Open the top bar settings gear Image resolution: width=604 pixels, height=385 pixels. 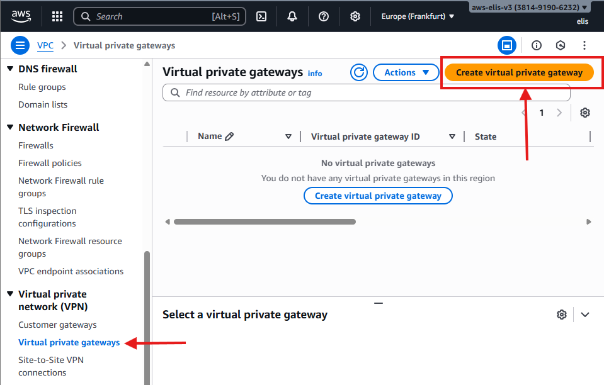tap(355, 16)
